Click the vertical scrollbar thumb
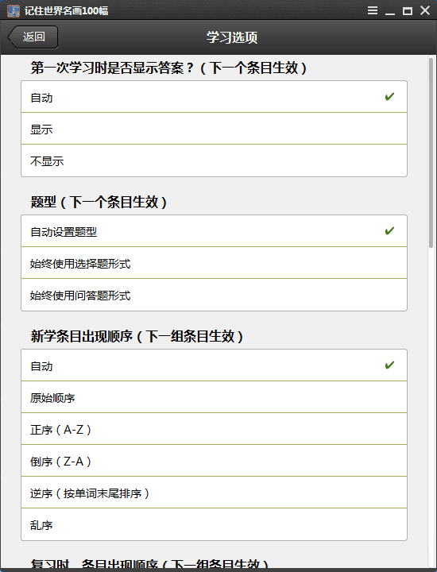The image size is (437, 572). [431, 153]
